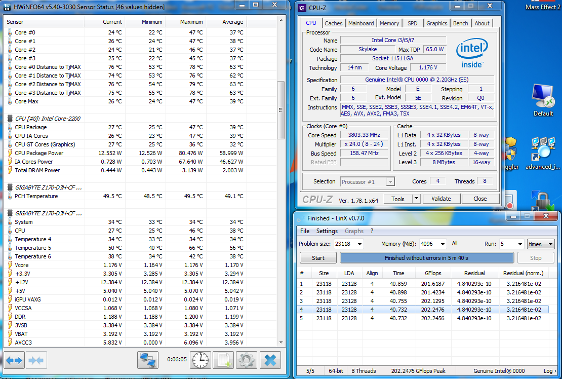Viewport: 562px width, 379px height.
Task: Click the Current column header in HWiNFO
Action: [x=105, y=22]
